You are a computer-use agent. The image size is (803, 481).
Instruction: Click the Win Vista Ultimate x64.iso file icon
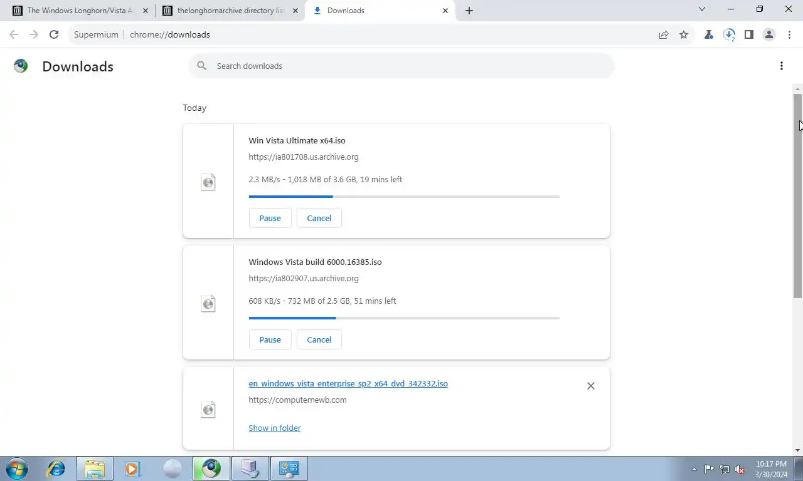point(208,182)
